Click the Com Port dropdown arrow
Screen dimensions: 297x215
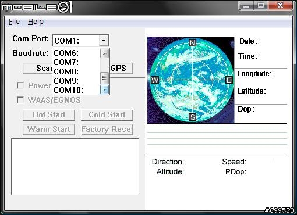pyautogui.click(x=104, y=41)
